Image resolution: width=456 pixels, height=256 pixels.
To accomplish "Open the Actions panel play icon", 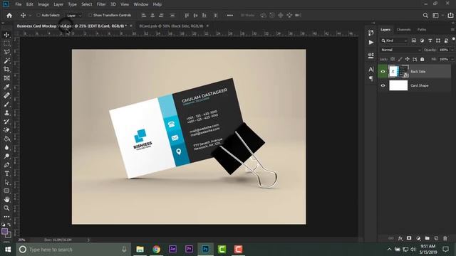I will click(370, 43).
